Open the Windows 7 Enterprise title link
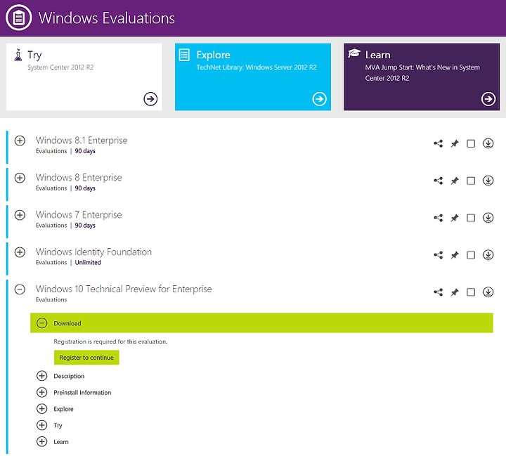The width and height of the screenshot is (506, 456). 79,214
